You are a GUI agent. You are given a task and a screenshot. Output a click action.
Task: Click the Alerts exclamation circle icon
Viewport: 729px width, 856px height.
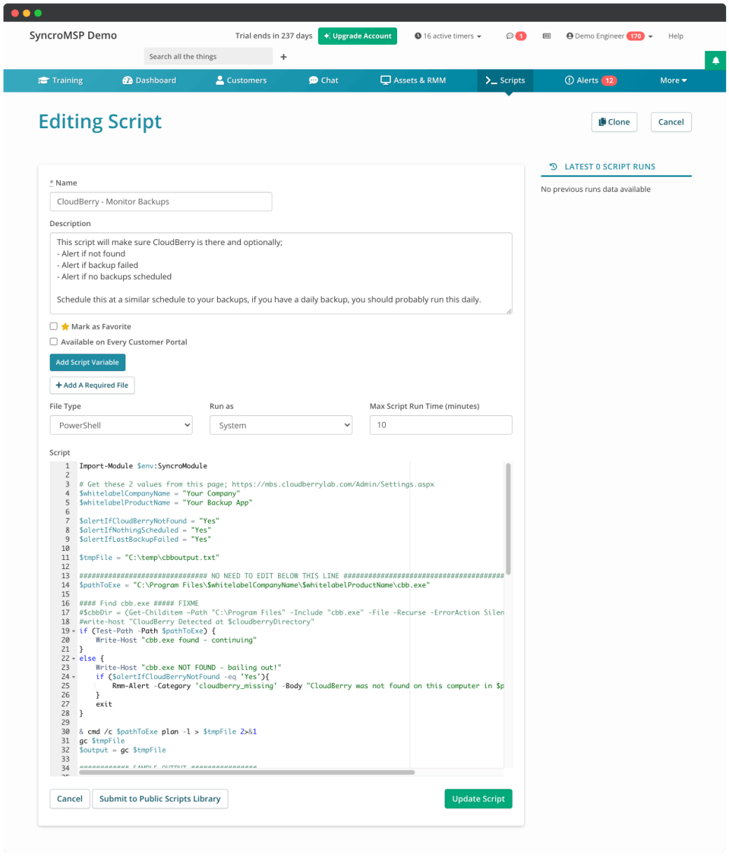pos(569,80)
